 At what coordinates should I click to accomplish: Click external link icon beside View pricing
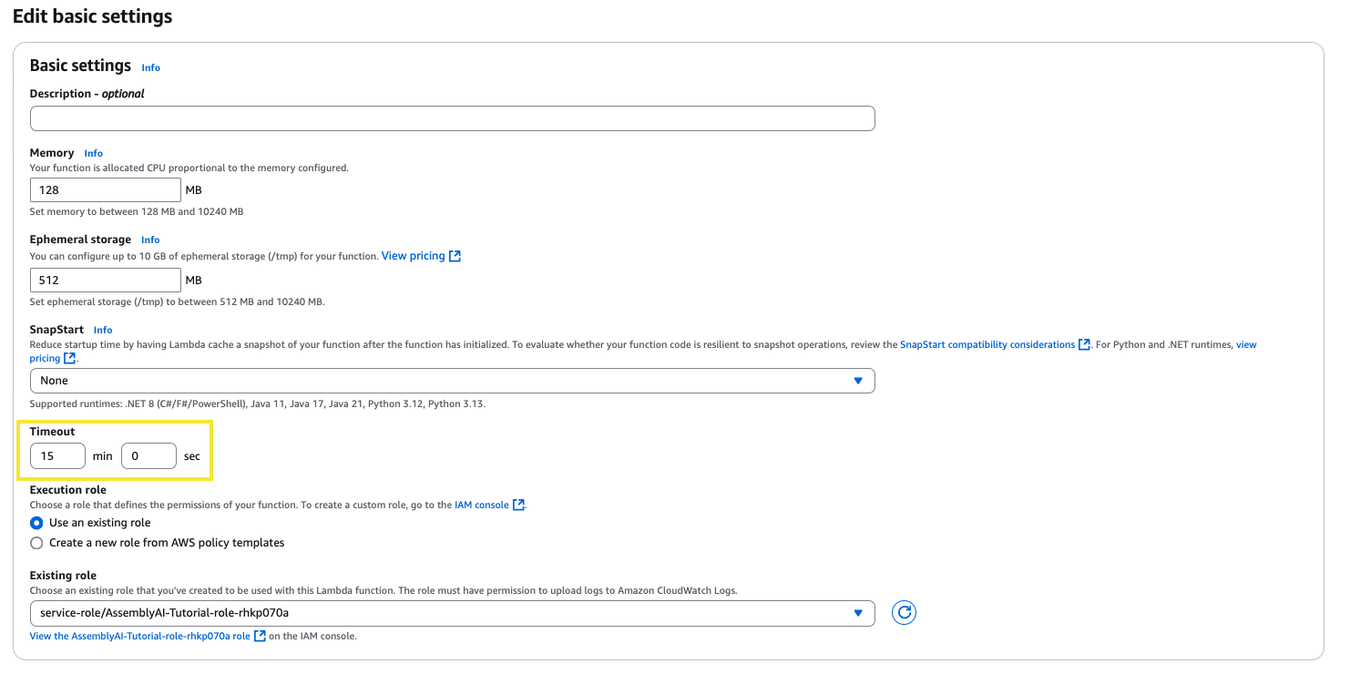[x=455, y=257]
